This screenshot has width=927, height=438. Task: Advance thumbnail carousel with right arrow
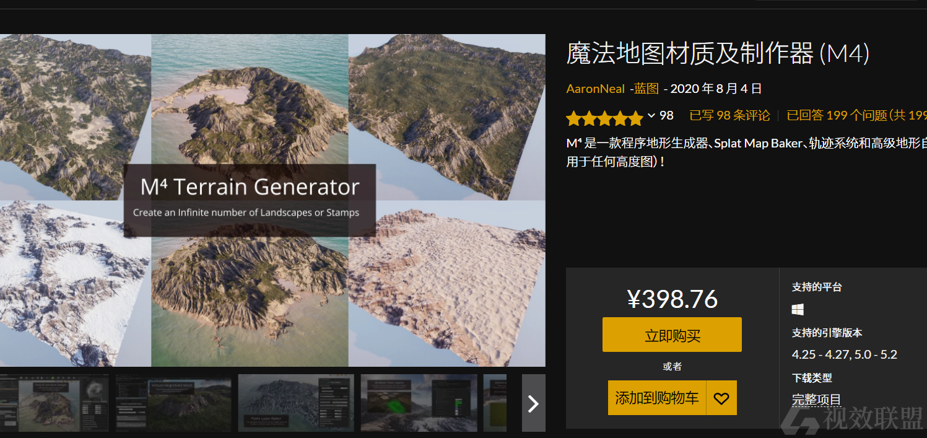[x=533, y=403]
